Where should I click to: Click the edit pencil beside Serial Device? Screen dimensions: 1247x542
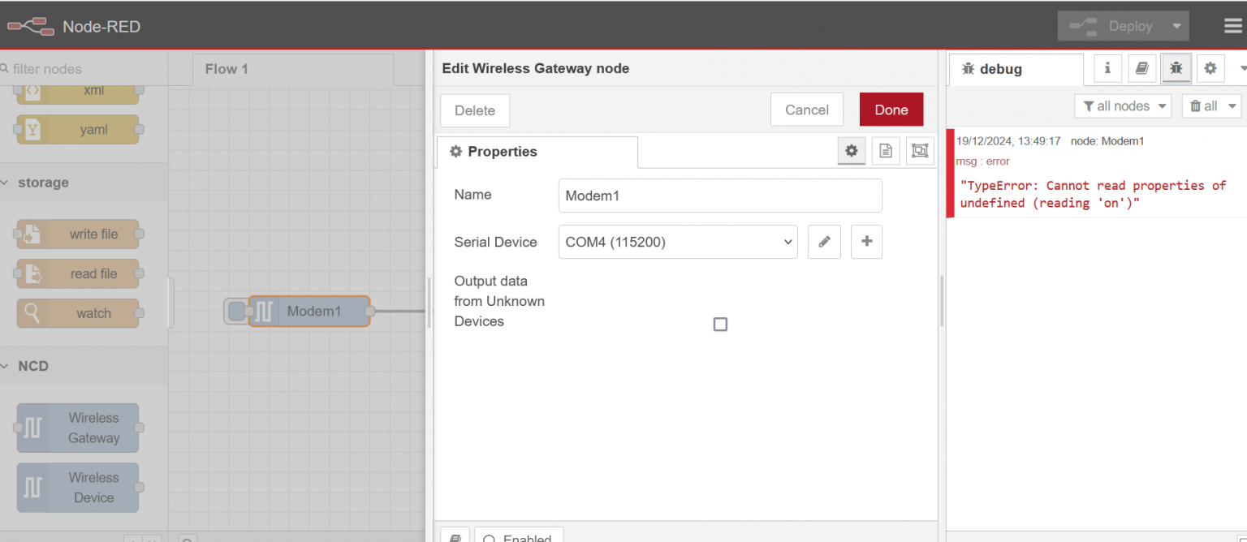(x=824, y=241)
